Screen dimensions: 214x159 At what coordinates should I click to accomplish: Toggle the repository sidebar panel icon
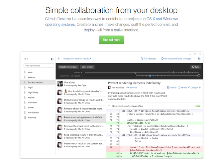[x=52, y=59]
